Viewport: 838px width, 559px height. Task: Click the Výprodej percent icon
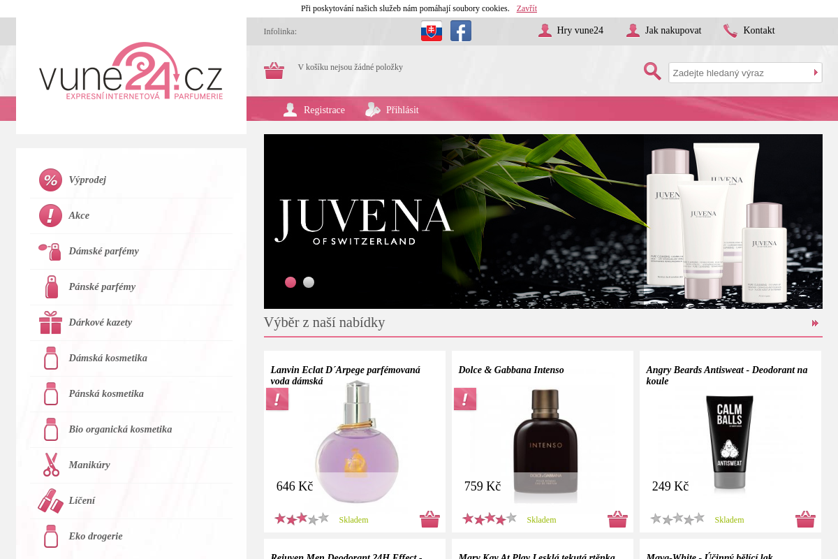click(50, 180)
